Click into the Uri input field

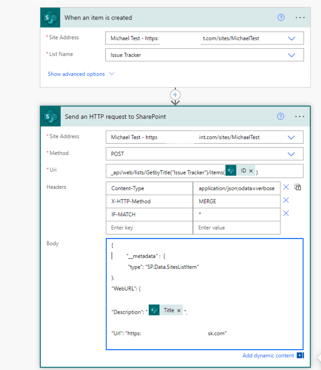click(x=204, y=171)
